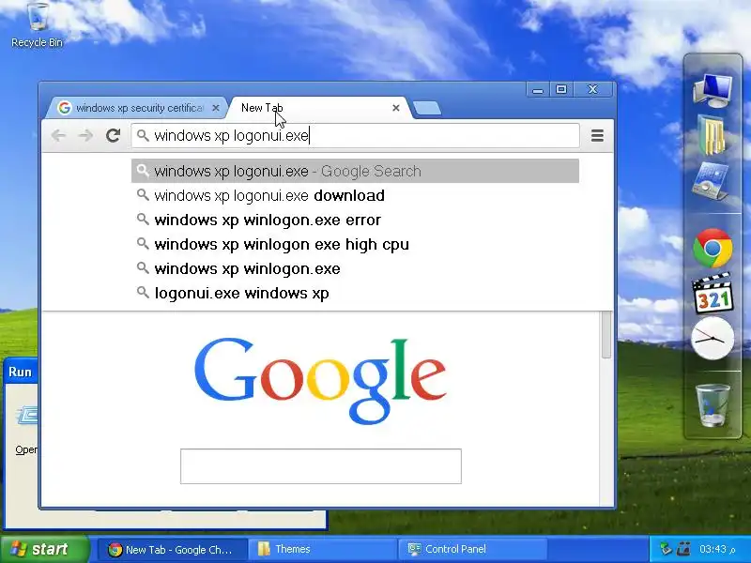The image size is (751, 563).
Task: Click the network tray icon
Action: pyautogui.click(x=667, y=549)
